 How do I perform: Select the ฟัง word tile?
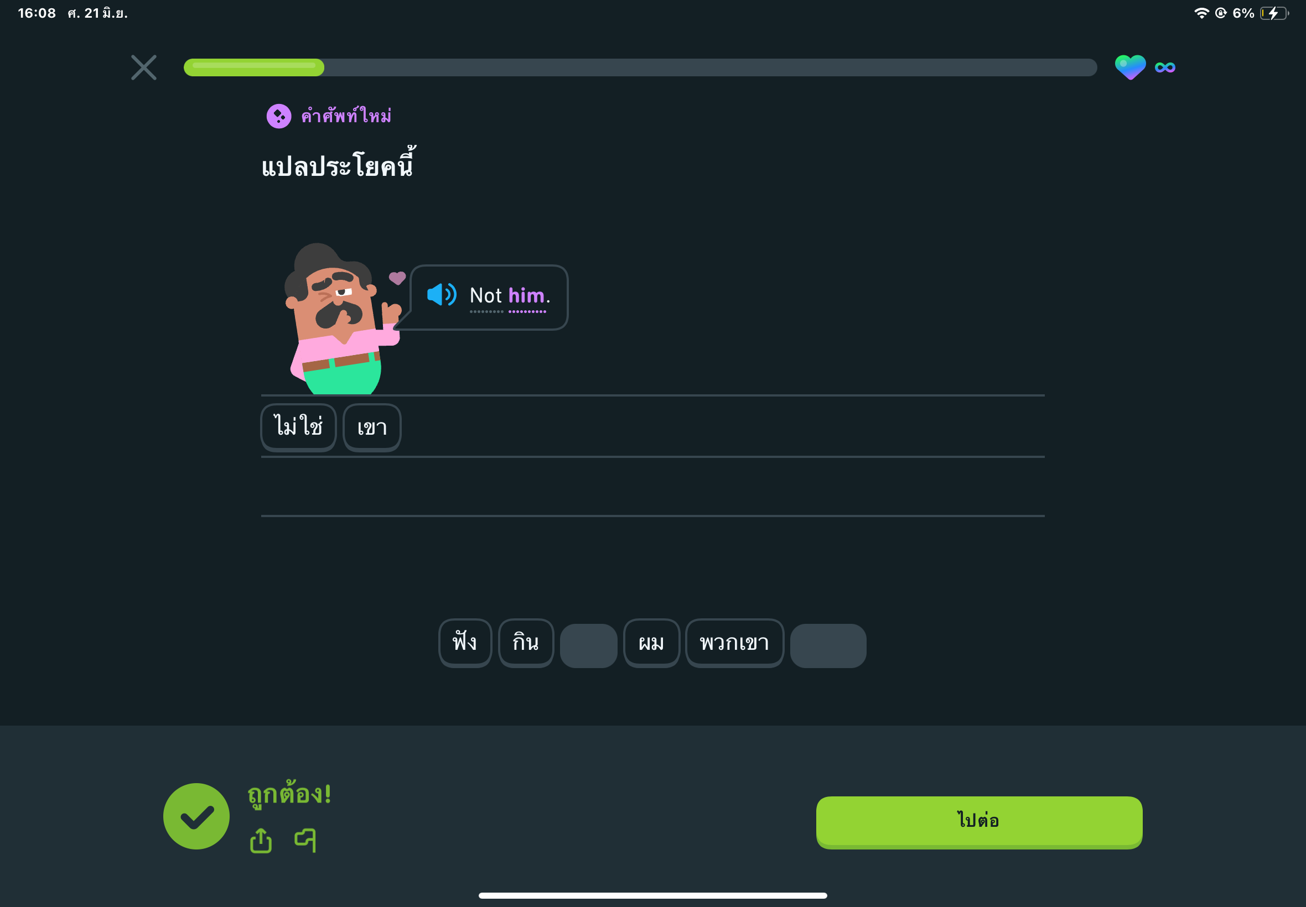465,643
